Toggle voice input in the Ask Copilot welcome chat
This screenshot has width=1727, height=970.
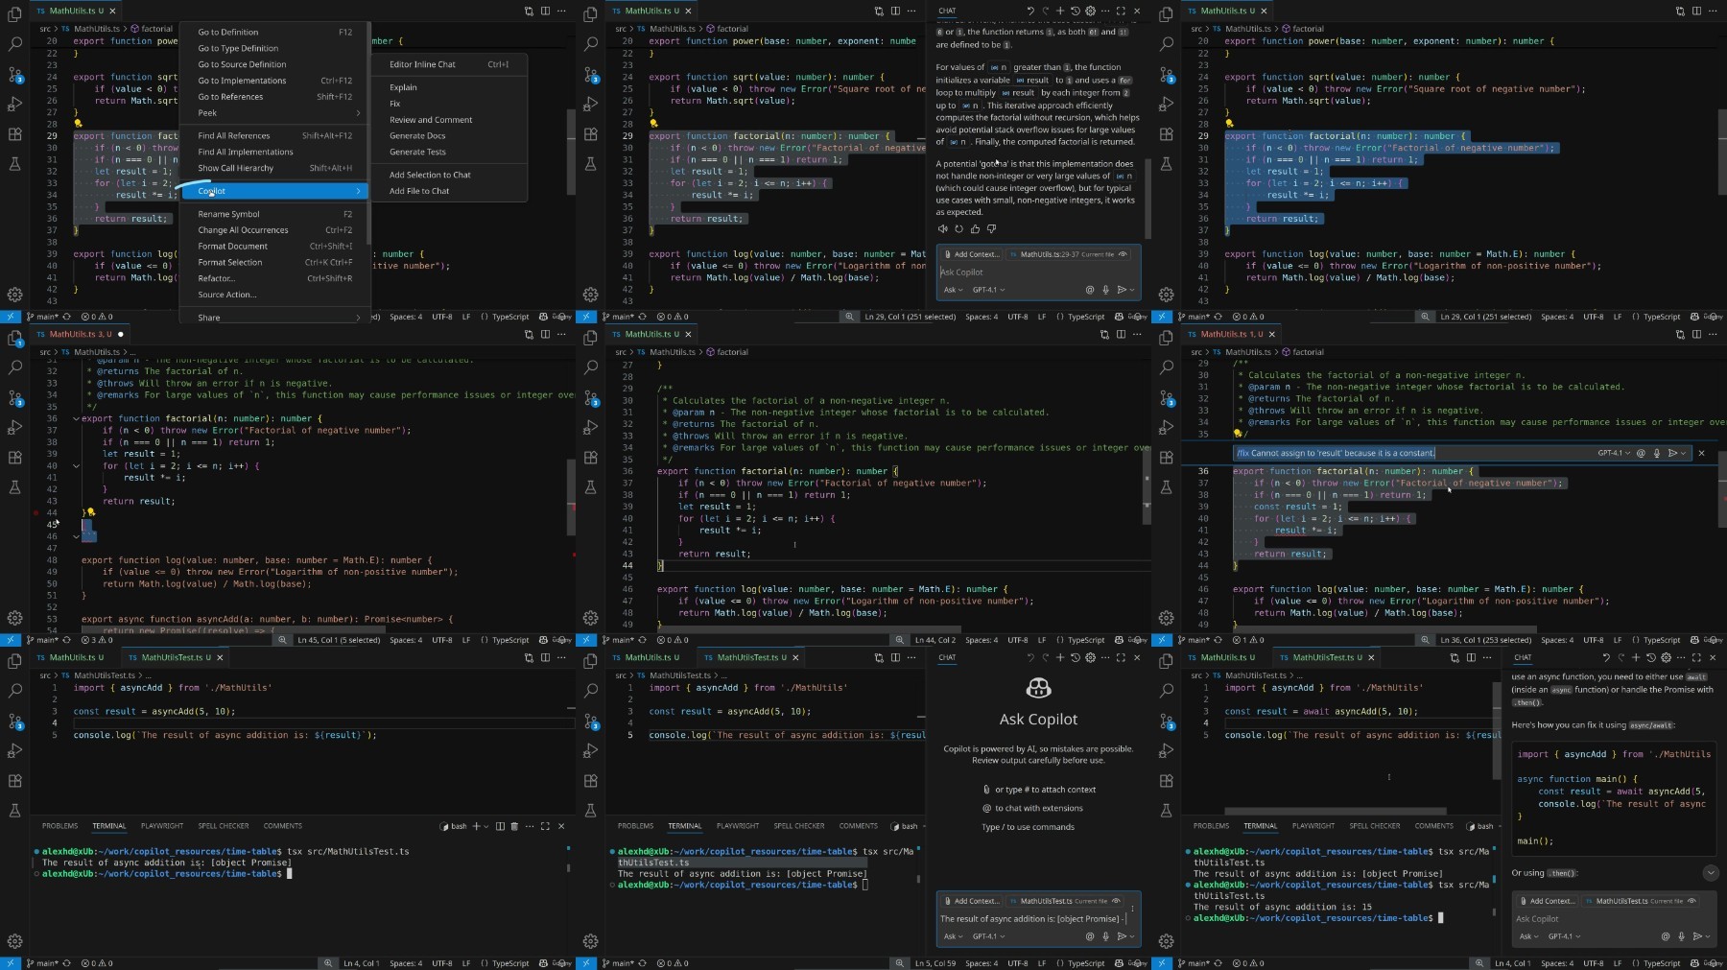(1105, 936)
